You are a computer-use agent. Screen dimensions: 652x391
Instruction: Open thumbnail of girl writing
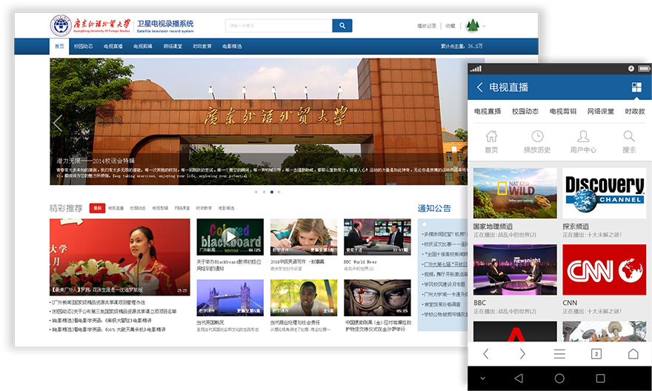(304, 237)
